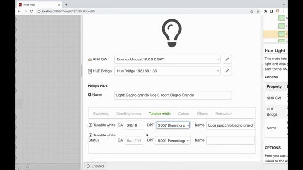Click the Tunable white GA field 0/0/18

tap(134, 125)
